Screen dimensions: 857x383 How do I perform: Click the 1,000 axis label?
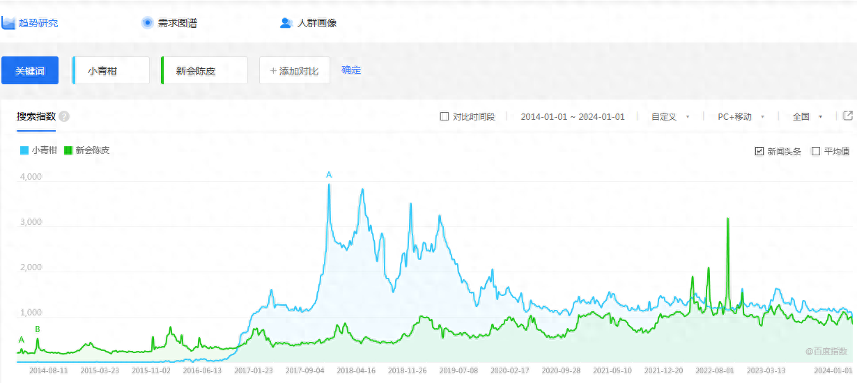click(x=31, y=313)
